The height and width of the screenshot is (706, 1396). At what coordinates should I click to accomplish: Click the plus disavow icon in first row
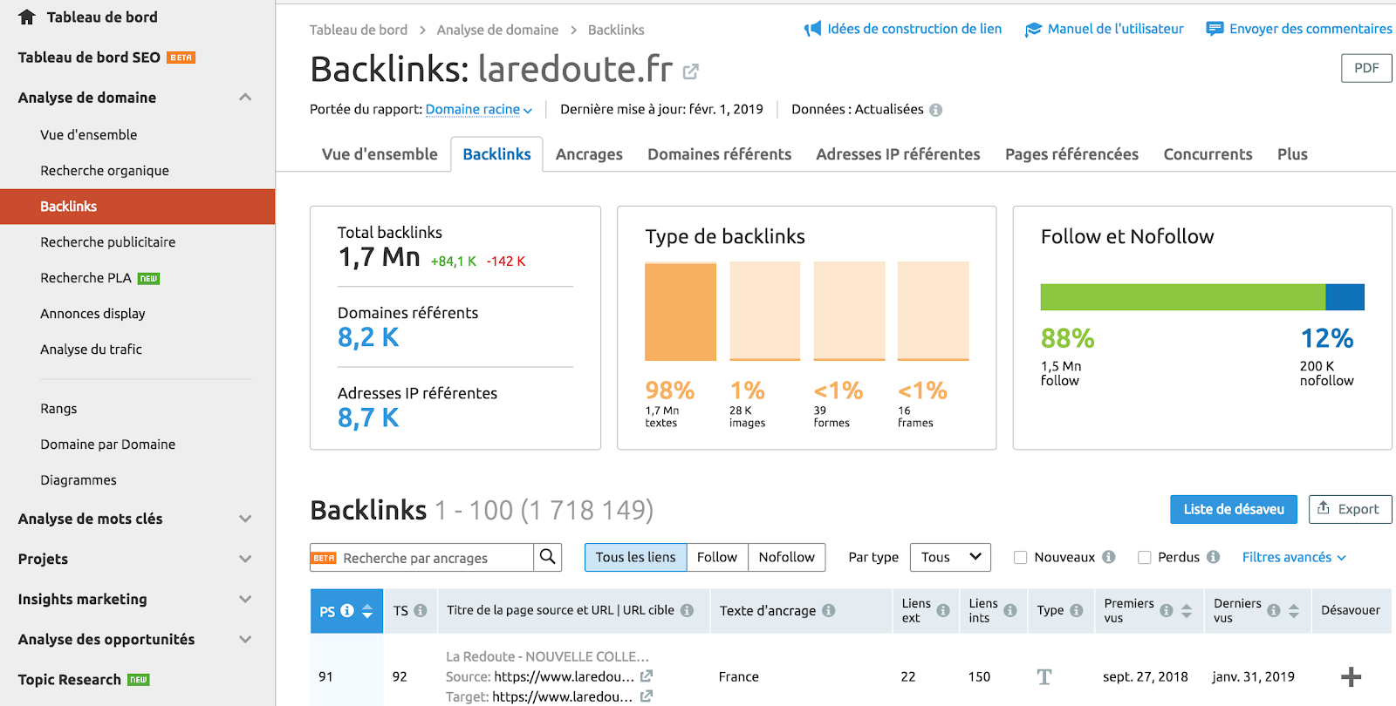[x=1351, y=676]
